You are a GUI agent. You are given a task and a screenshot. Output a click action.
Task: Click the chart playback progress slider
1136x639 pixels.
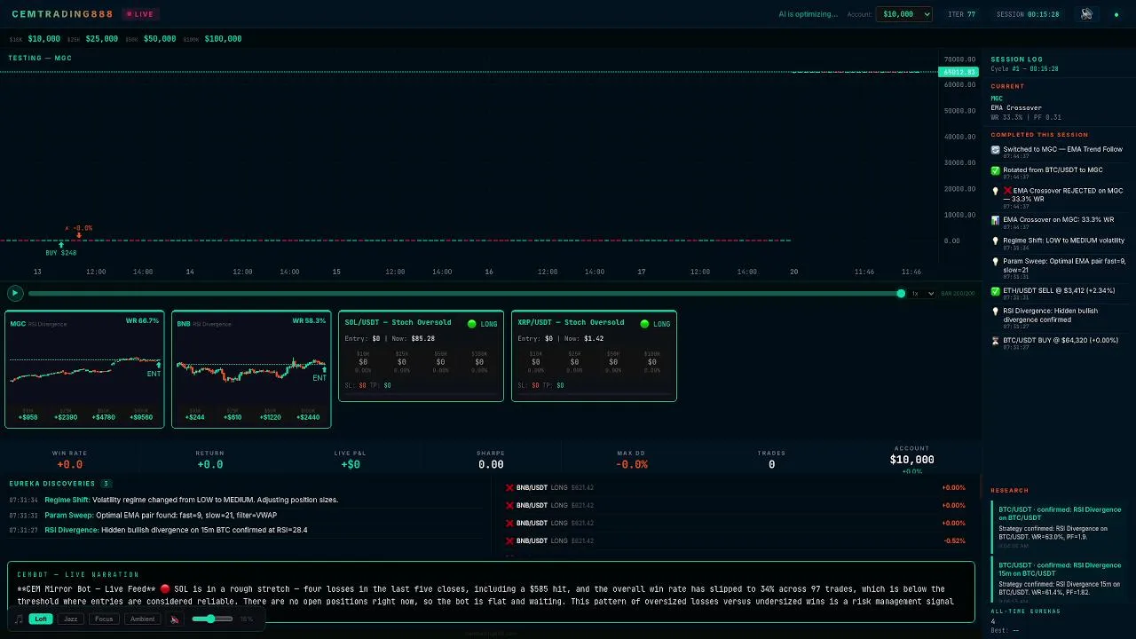[x=466, y=294]
